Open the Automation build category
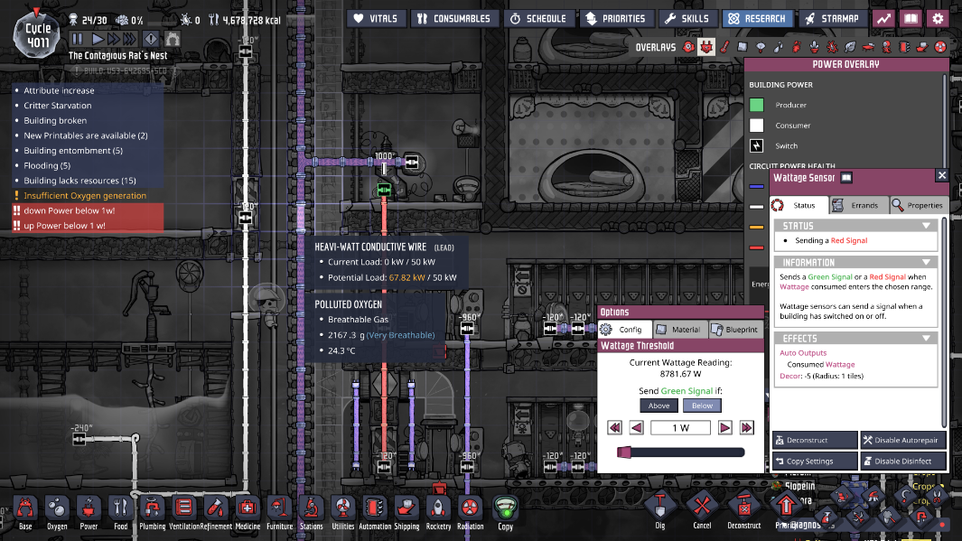 click(x=375, y=510)
